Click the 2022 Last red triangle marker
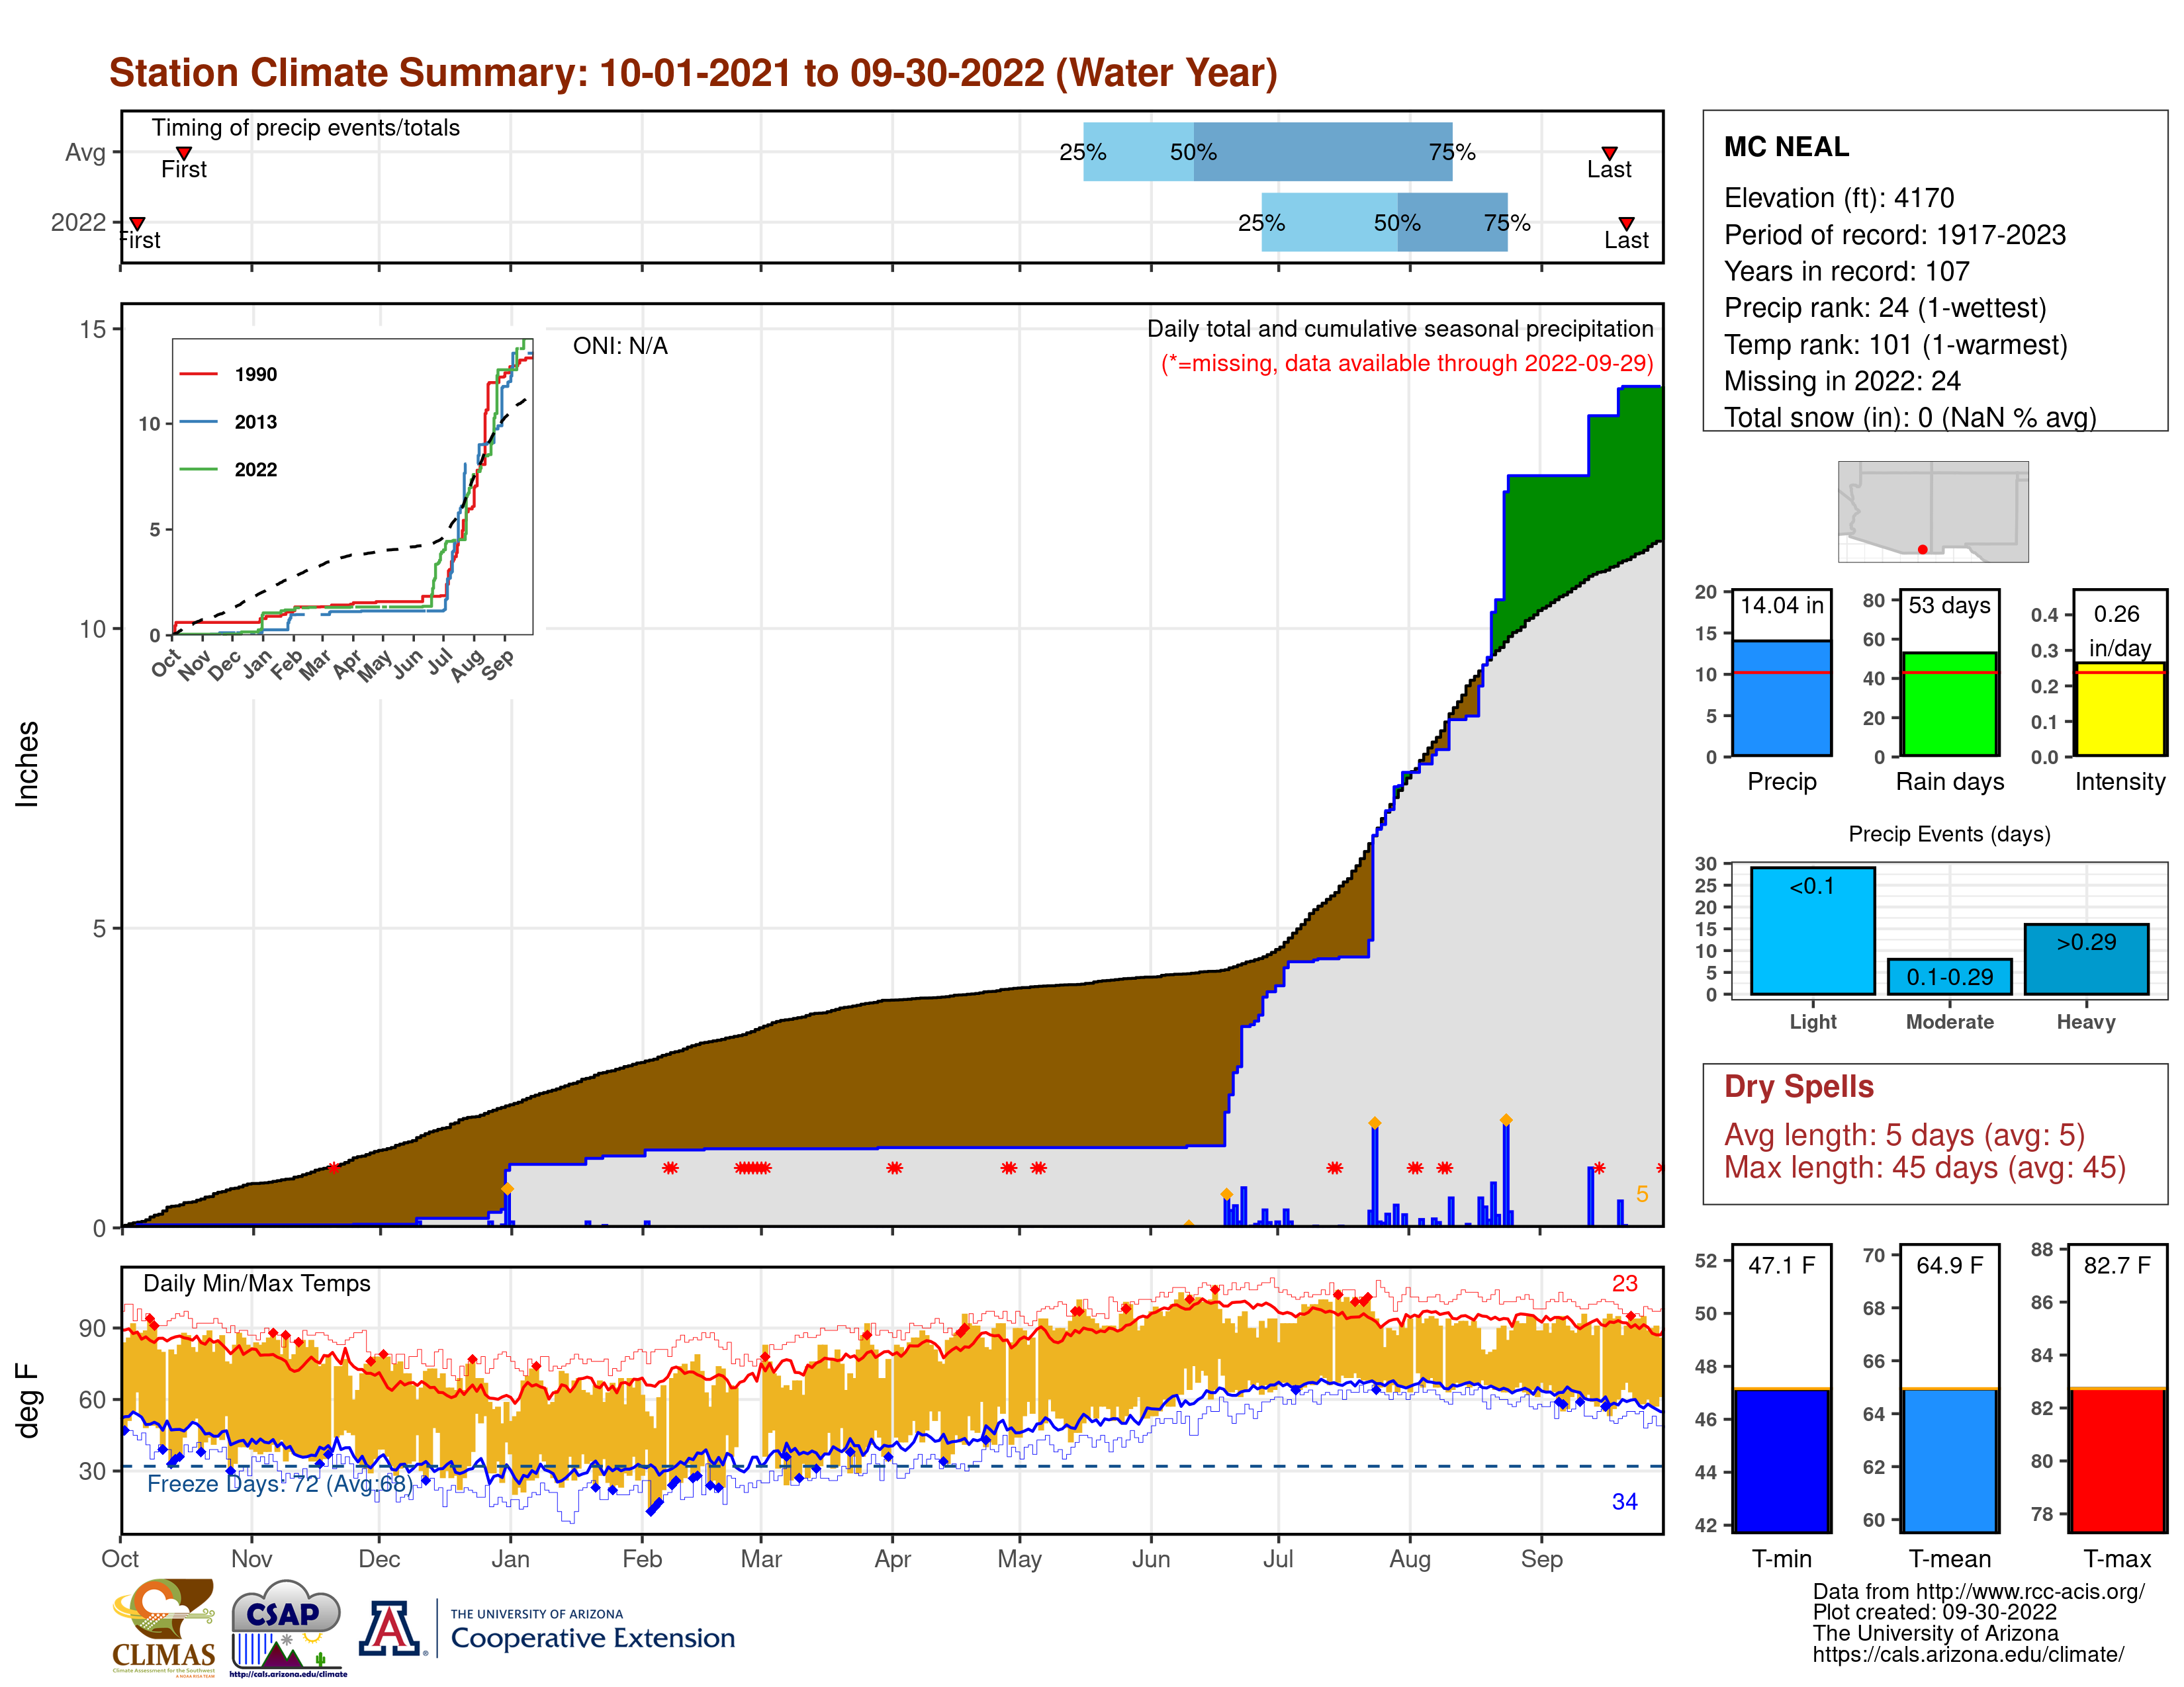 (1626, 224)
